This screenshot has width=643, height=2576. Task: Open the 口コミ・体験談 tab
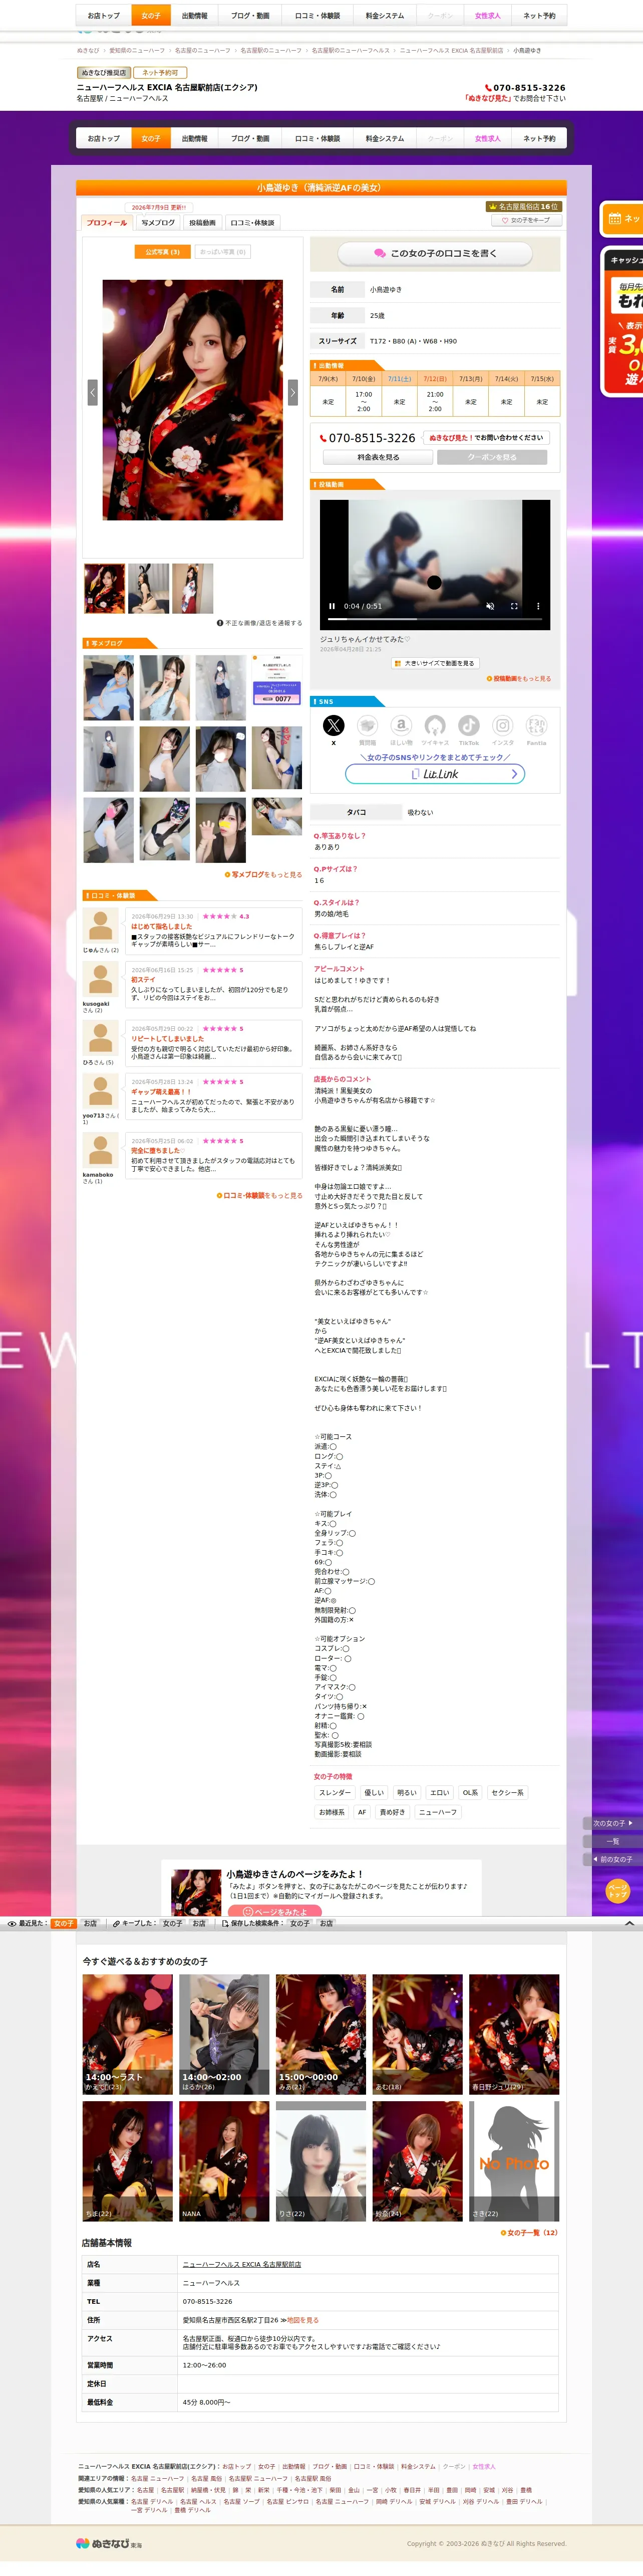point(251,223)
